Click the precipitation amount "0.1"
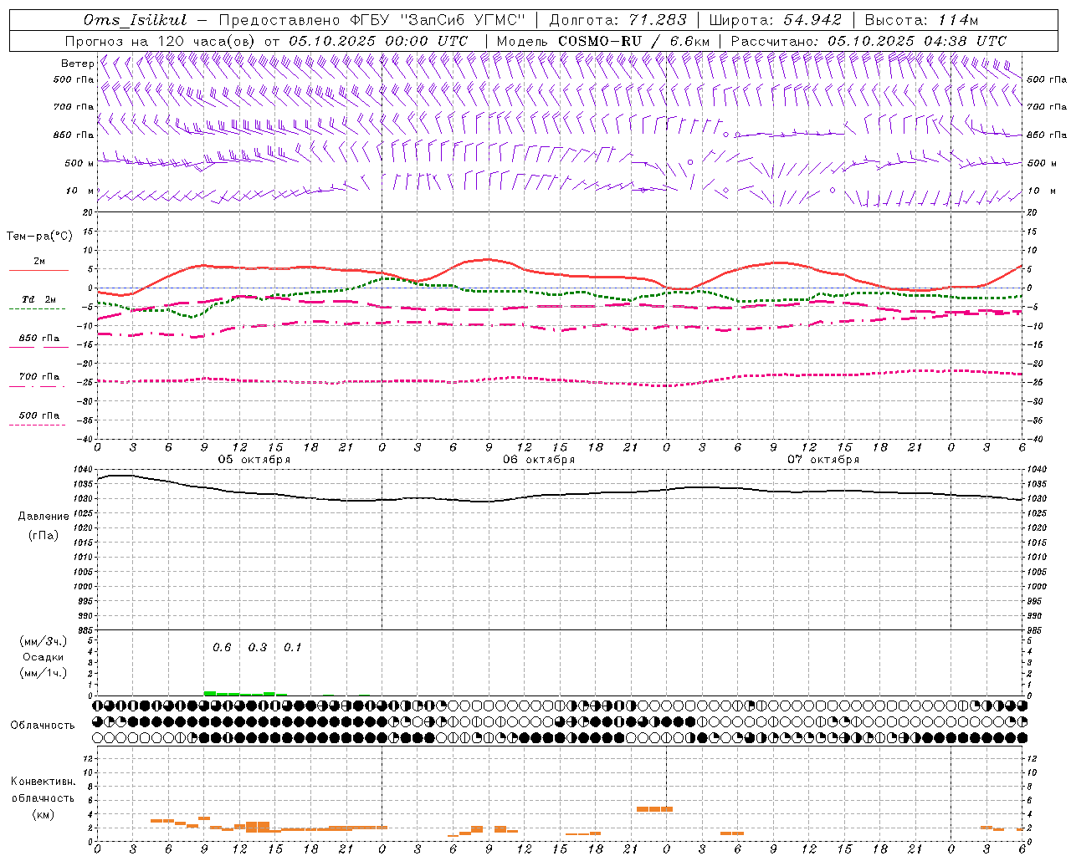The height and width of the screenshot is (856, 1071). [292, 647]
